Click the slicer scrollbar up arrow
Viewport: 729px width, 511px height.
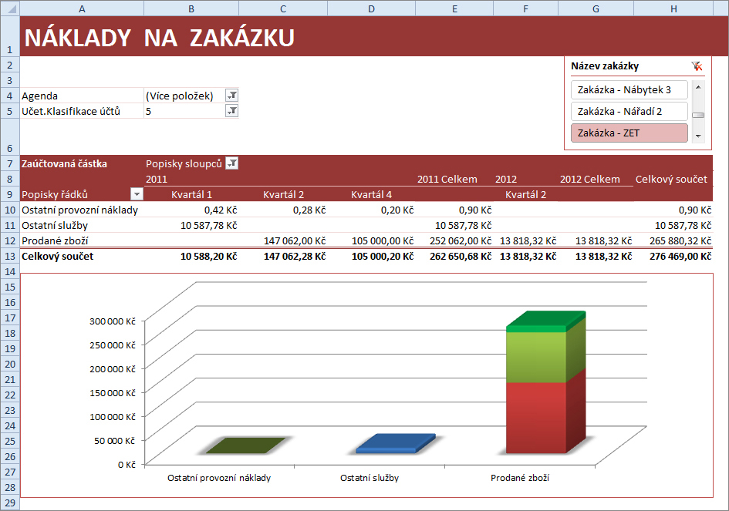tap(698, 86)
